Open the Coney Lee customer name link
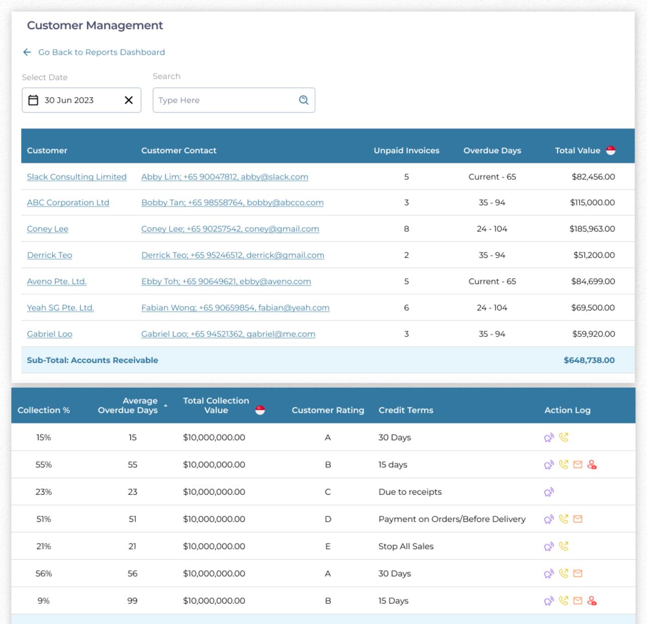The height and width of the screenshot is (624, 647). (48, 229)
